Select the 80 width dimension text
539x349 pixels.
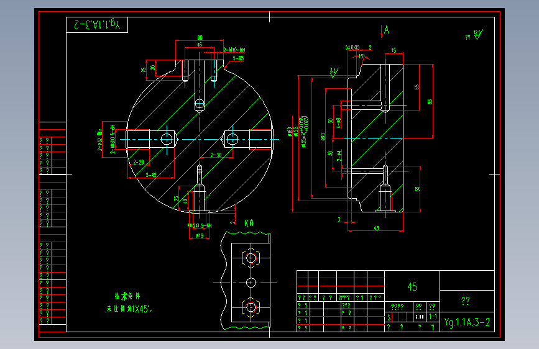click(x=200, y=37)
